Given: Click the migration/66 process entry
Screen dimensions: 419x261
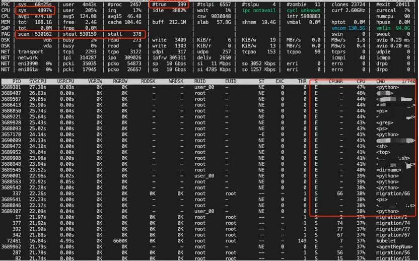Looking at the screenshot, I should 393,193.
